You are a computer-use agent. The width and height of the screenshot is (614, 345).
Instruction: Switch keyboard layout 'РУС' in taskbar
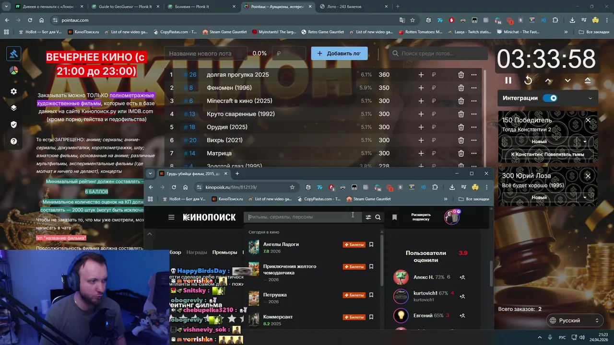(x=562, y=337)
